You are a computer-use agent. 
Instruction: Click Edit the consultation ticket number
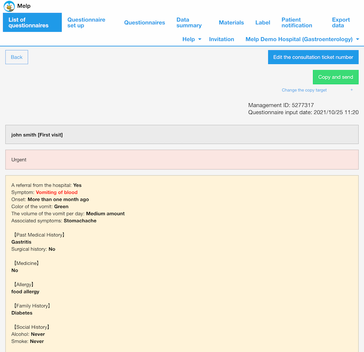coord(313,57)
